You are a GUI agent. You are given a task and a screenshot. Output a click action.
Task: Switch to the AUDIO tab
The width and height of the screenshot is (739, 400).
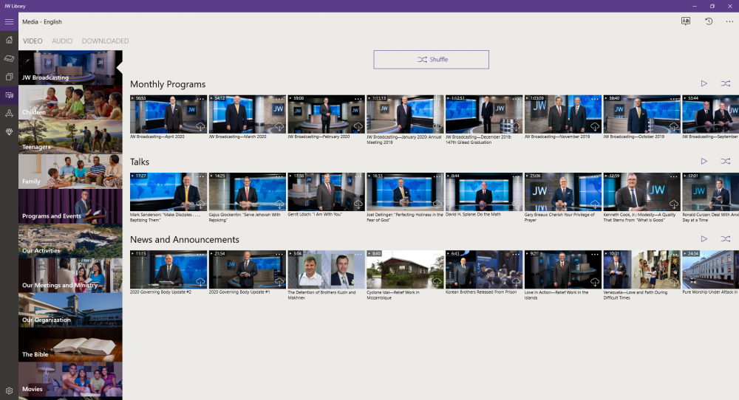(62, 41)
